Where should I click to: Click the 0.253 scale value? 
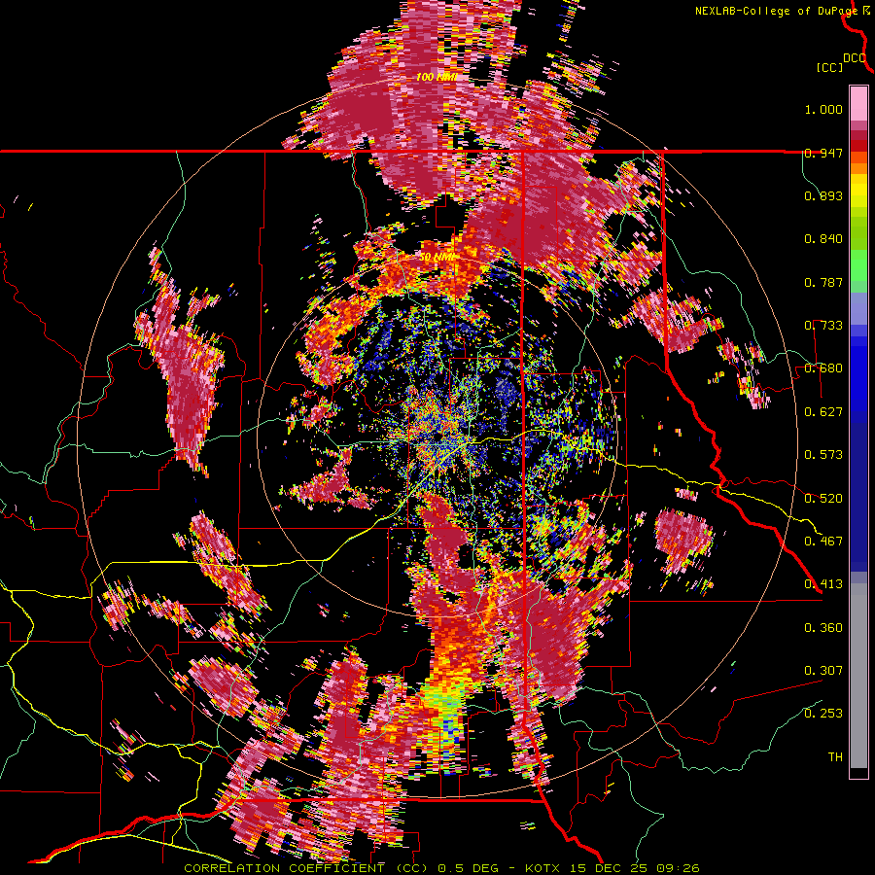[x=823, y=714]
